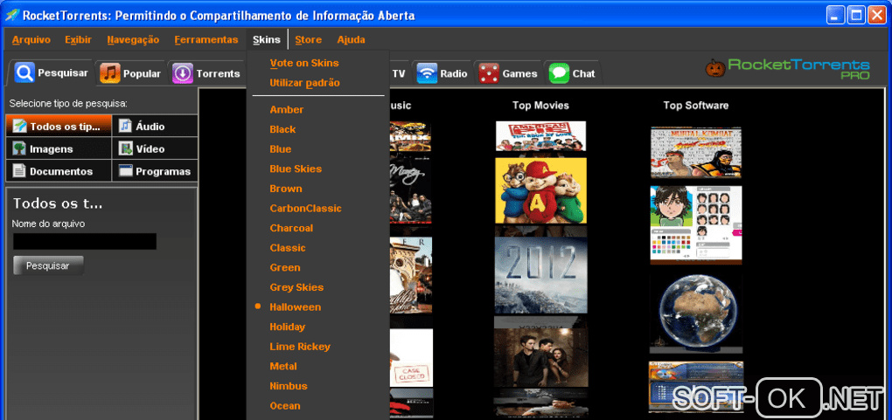Switch to the Popular tab
The height and width of the screenshot is (420, 892).
[130, 73]
